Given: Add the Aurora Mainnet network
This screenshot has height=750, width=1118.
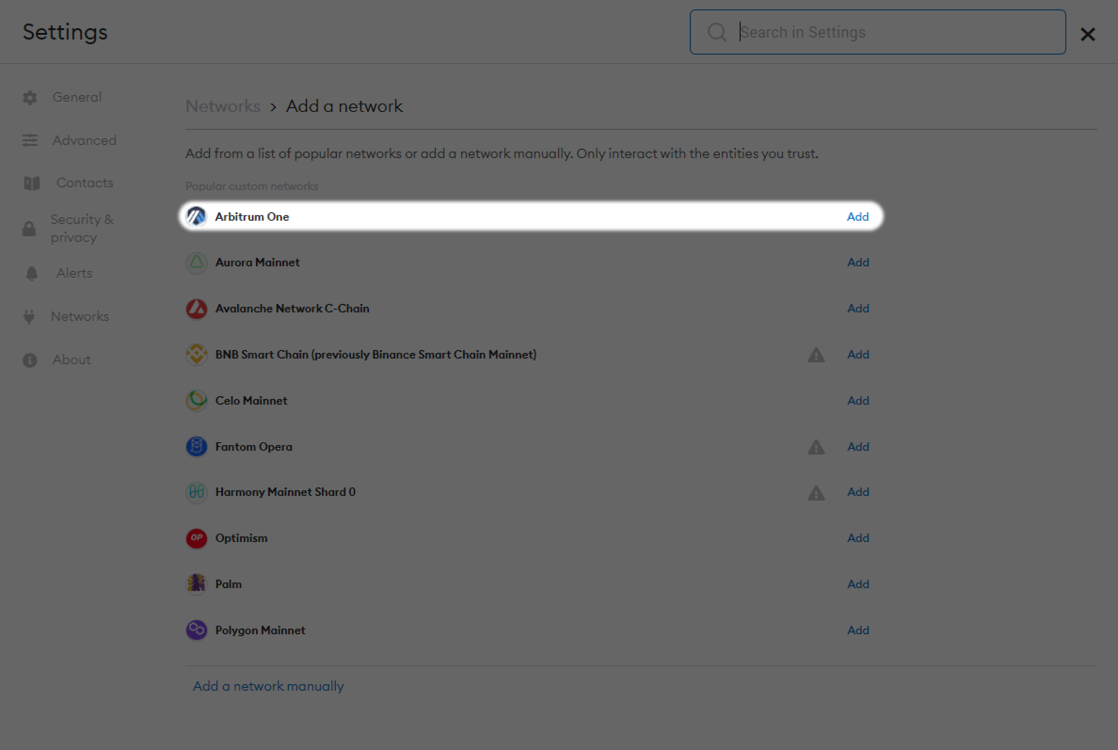Looking at the screenshot, I should 858,263.
